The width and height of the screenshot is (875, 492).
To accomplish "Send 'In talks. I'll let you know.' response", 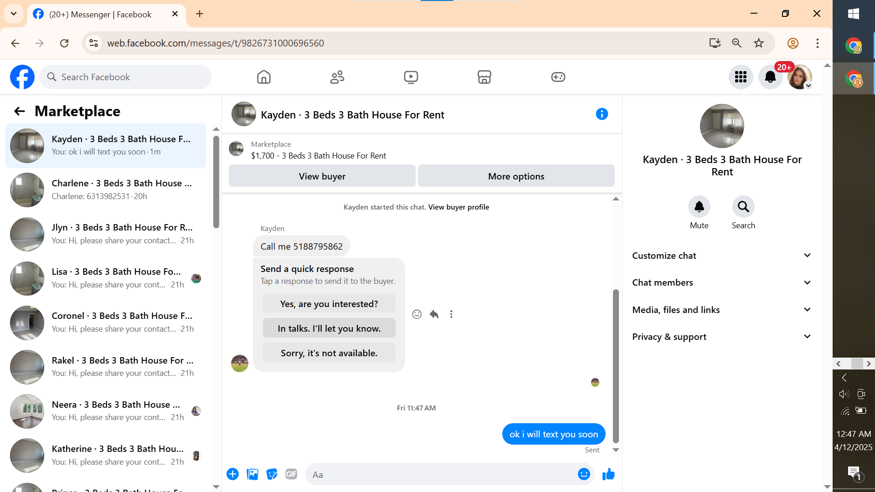I will point(329,328).
